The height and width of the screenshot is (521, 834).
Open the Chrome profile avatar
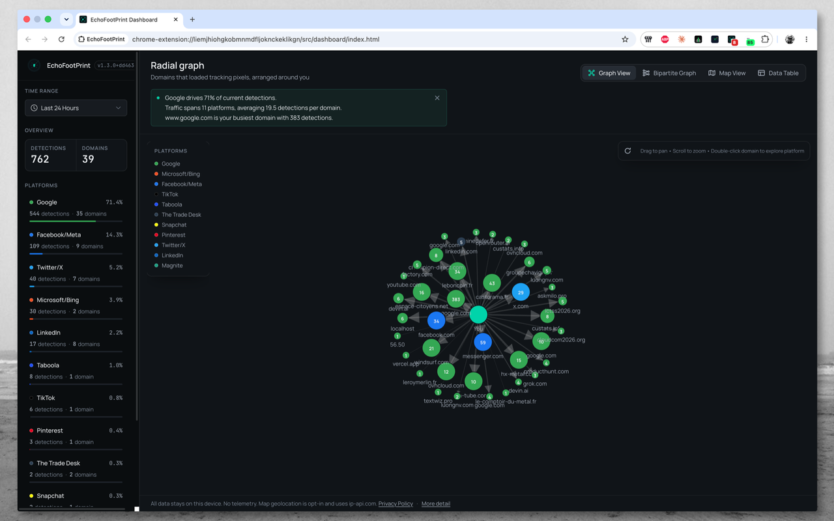click(790, 39)
